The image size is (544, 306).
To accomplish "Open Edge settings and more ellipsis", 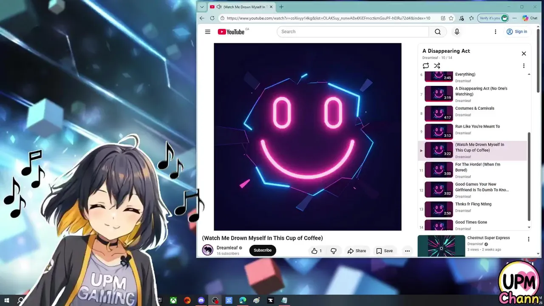I will tap(514, 18).
